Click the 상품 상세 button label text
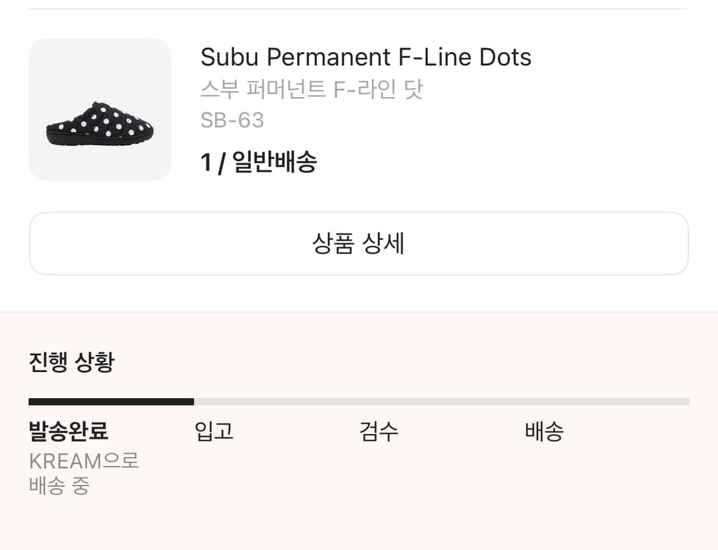Viewport: 718px width, 550px height. pos(359,243)
